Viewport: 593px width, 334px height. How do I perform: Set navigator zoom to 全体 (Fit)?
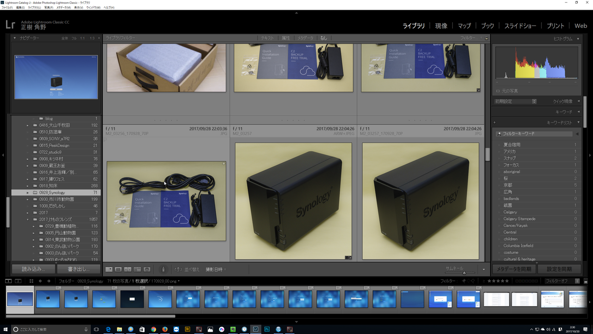coord(65,38)
